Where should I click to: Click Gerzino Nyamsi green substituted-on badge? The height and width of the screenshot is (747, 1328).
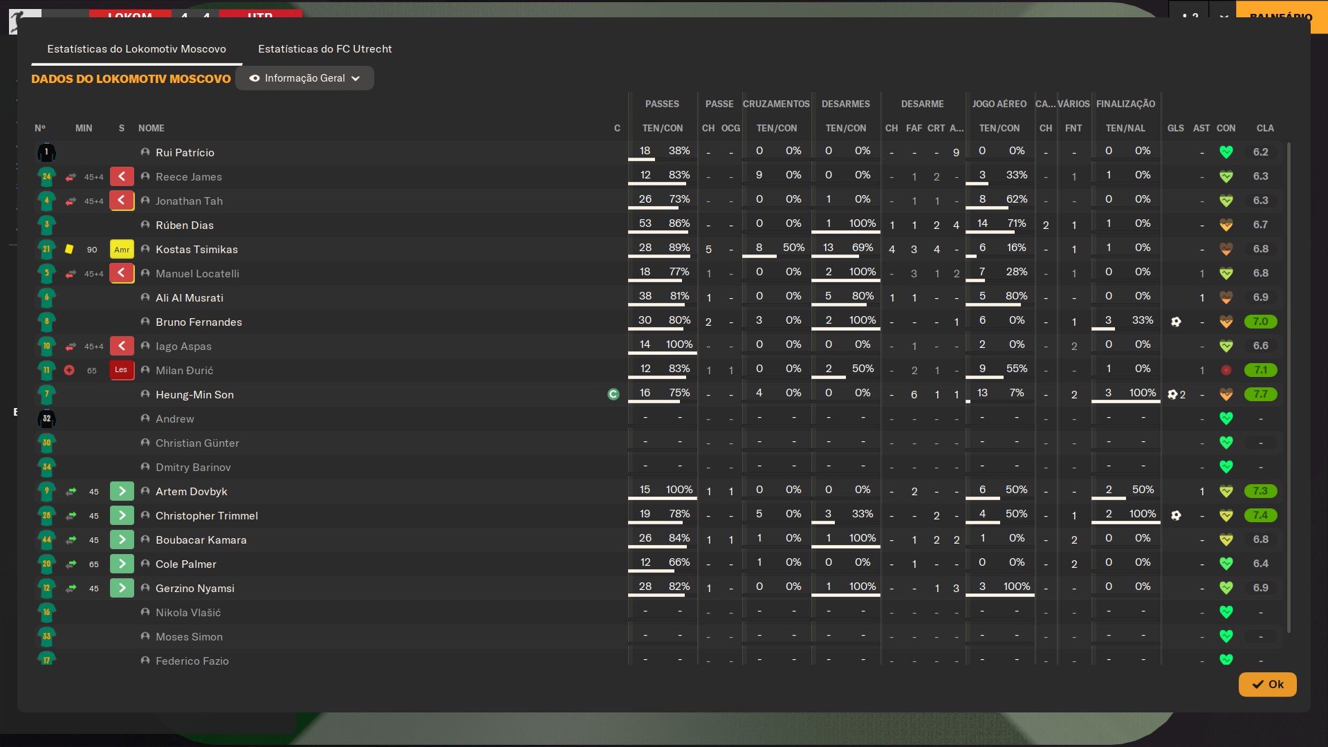122,588
